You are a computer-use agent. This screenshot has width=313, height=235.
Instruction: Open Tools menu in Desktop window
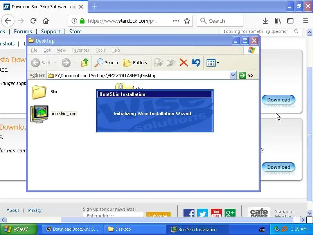(x=101, y=50)
